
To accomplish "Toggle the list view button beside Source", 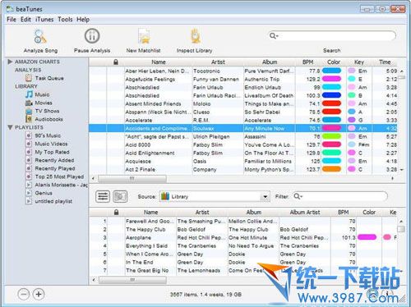I will [103, 196].
